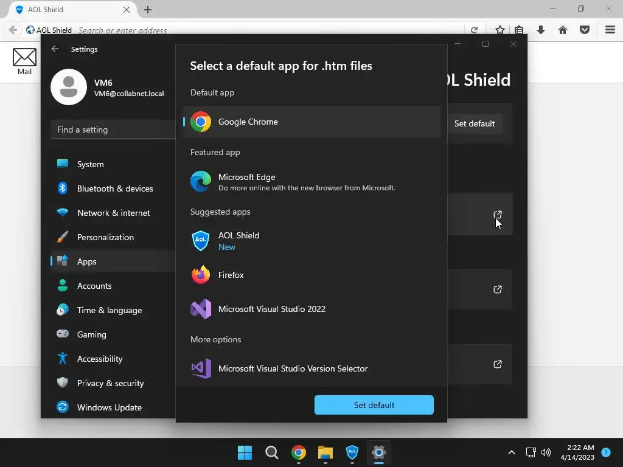Viewport: 623px width, 467px height.
Task: Go to home page via house icon
Action: (x=563, y=30)
